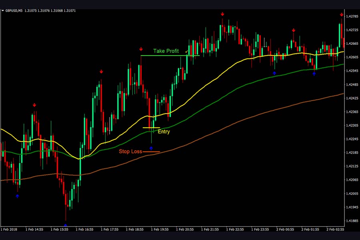Click the "1 Feb 16:55" time axis label
Viewport: 360px width, 240px height.
84,230
